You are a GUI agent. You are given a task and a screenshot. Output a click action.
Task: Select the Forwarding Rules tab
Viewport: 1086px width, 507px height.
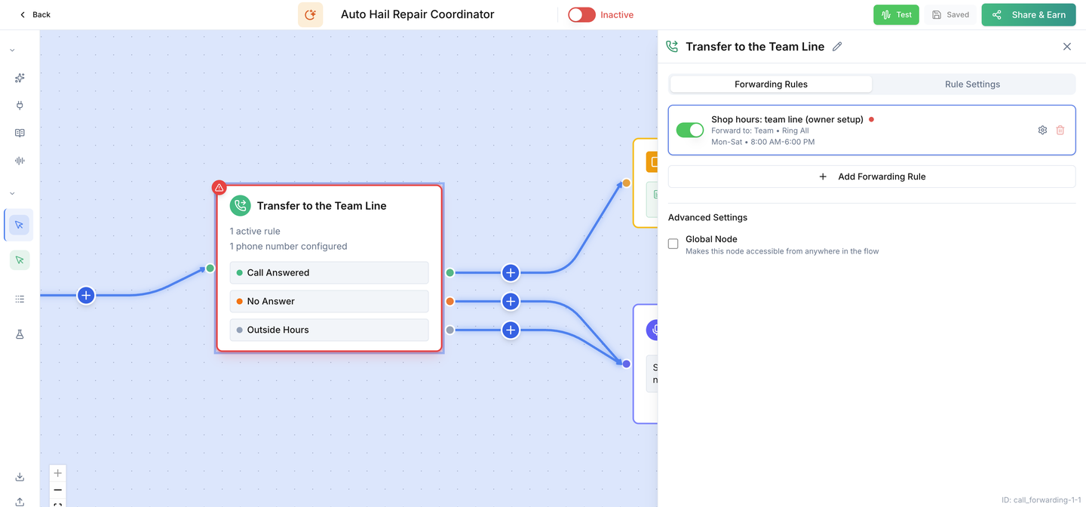click(x=771, y=84)
